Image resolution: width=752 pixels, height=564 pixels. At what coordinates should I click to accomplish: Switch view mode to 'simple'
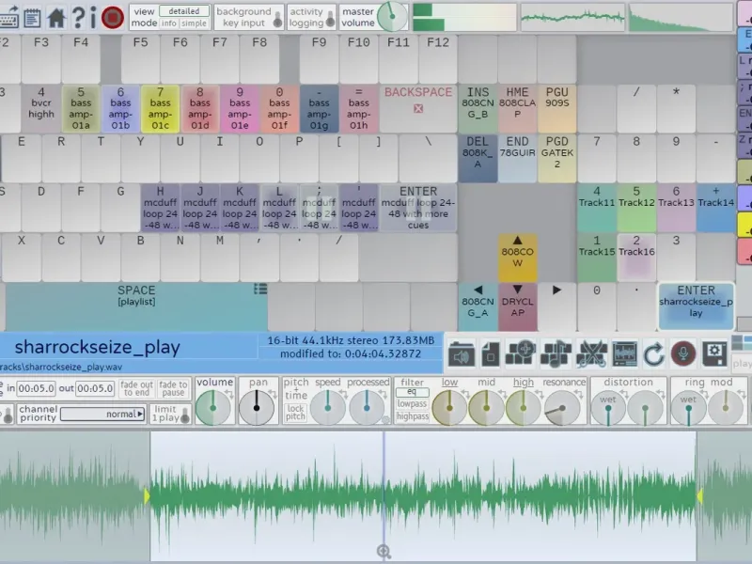tap(194, 23)
